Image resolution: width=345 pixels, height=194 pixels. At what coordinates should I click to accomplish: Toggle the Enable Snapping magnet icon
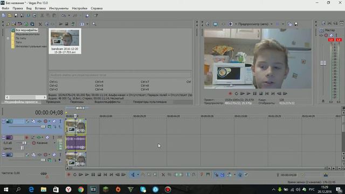point(222,175)
